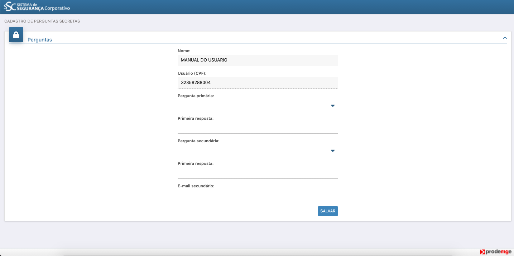Click the Pergunta secundária: label

[198, 141]
